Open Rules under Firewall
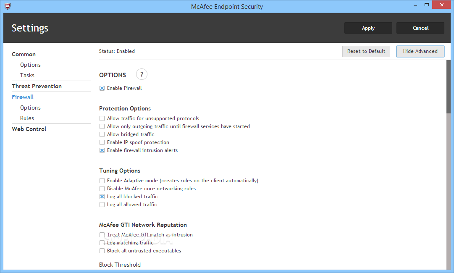 [27, 118]
